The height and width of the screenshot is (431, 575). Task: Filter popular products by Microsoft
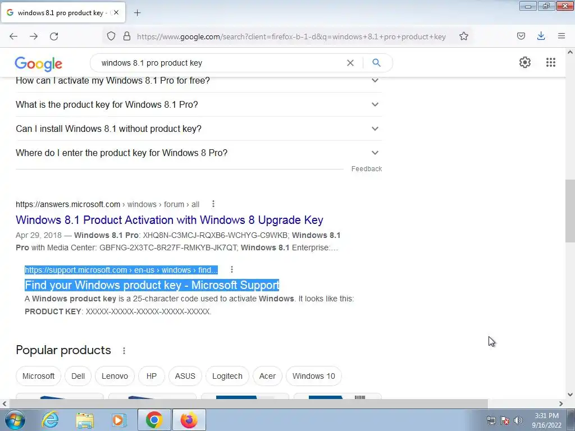[x=39, y=376]
